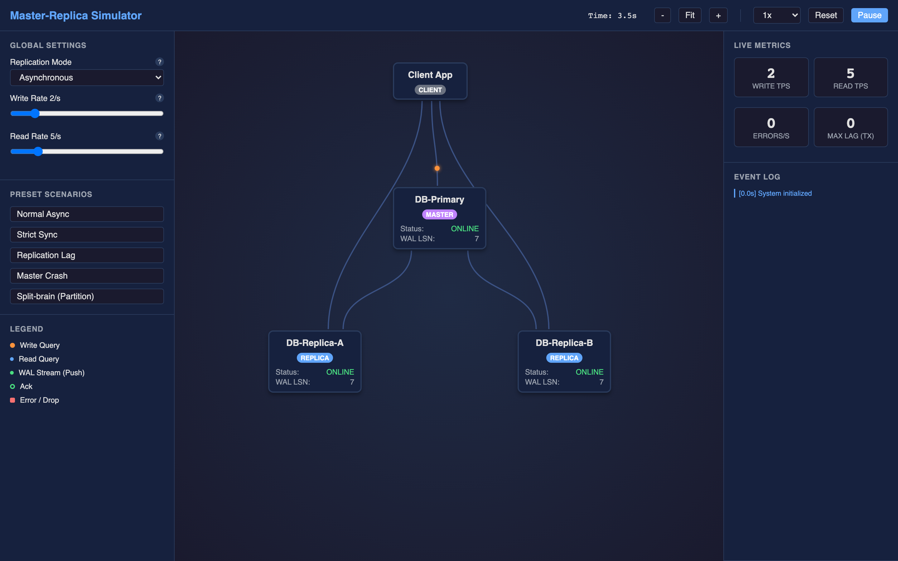Open the 1x speed dropdown
This screenshot has width=898, height=561.
(x=777, y=15)
